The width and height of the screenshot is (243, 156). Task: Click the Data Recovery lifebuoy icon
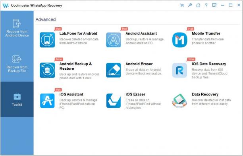pyautogui.click(x=179, y=101)
